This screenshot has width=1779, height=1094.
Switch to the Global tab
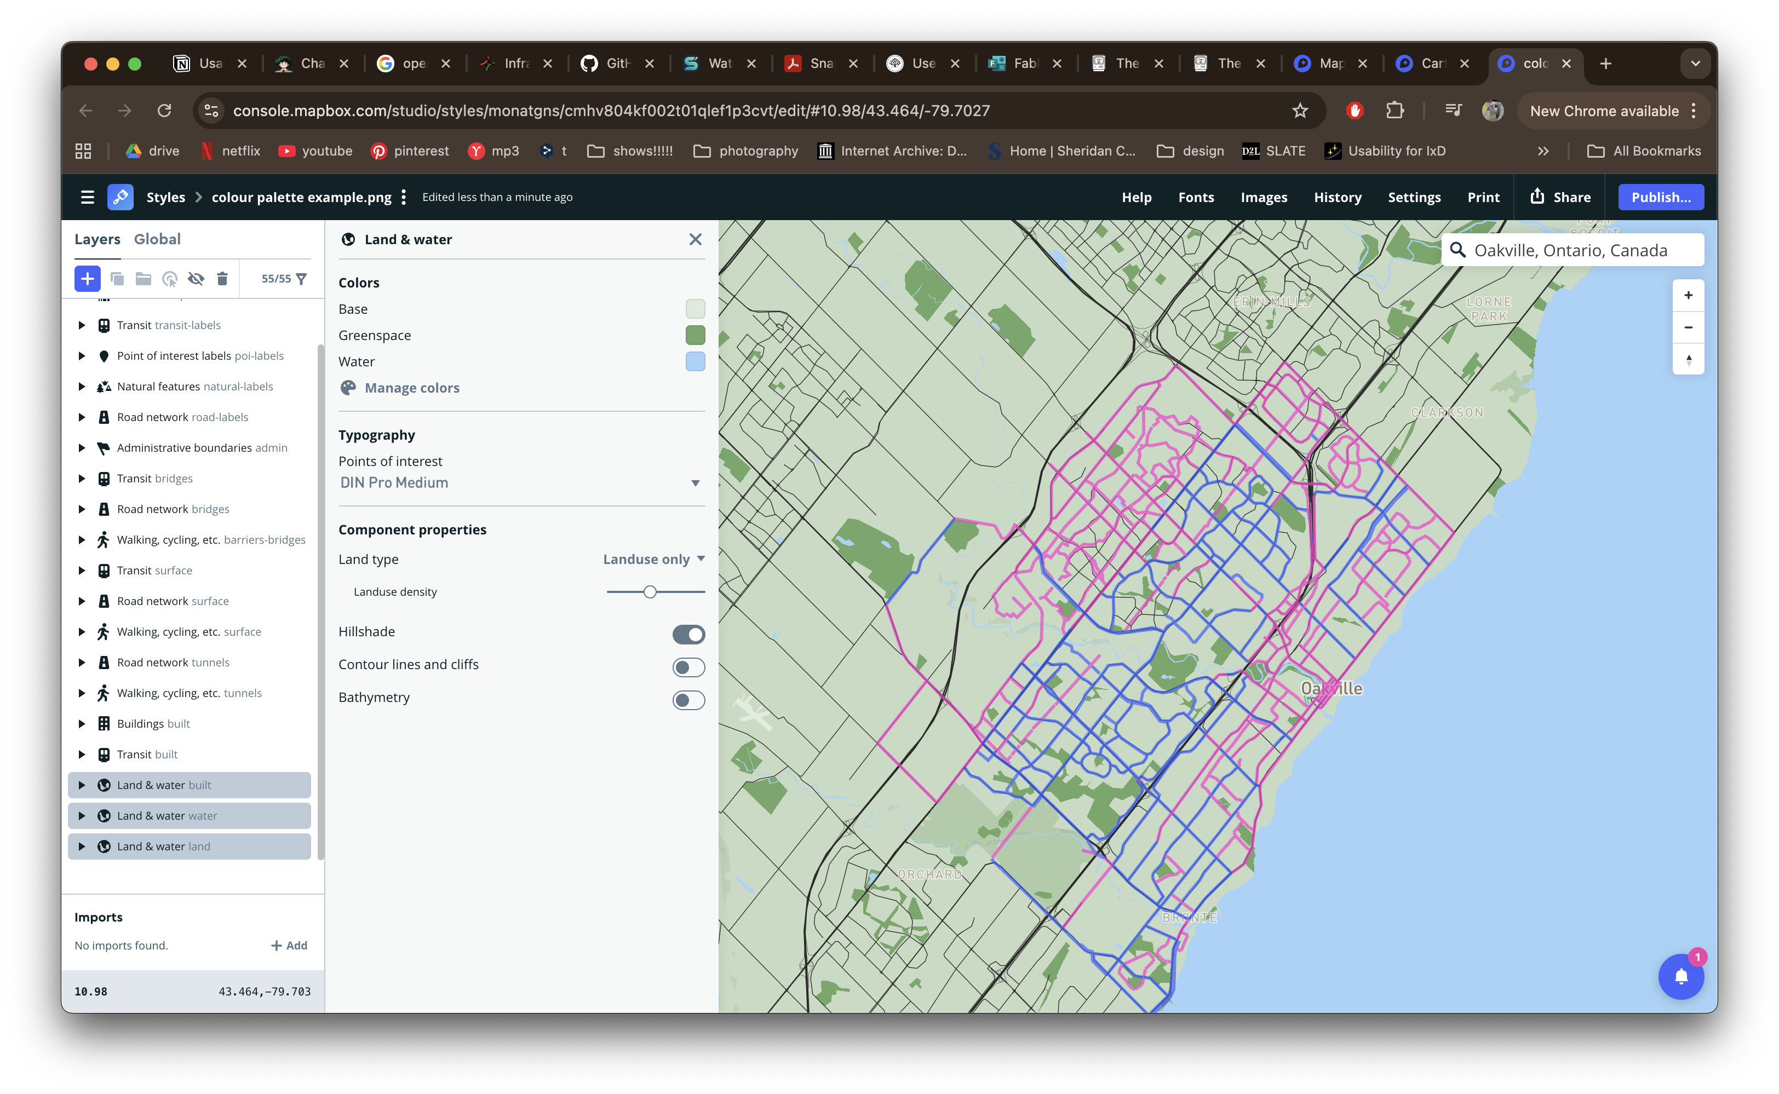click(x=157, y=239)
